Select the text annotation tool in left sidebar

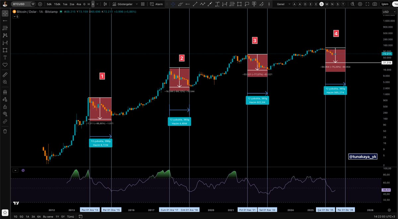pyautogui.click(x=5, y=58)
